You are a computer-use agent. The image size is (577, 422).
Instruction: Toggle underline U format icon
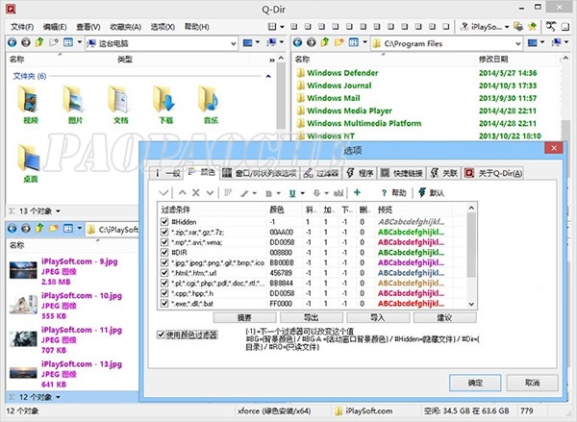(x=292, y=193)
